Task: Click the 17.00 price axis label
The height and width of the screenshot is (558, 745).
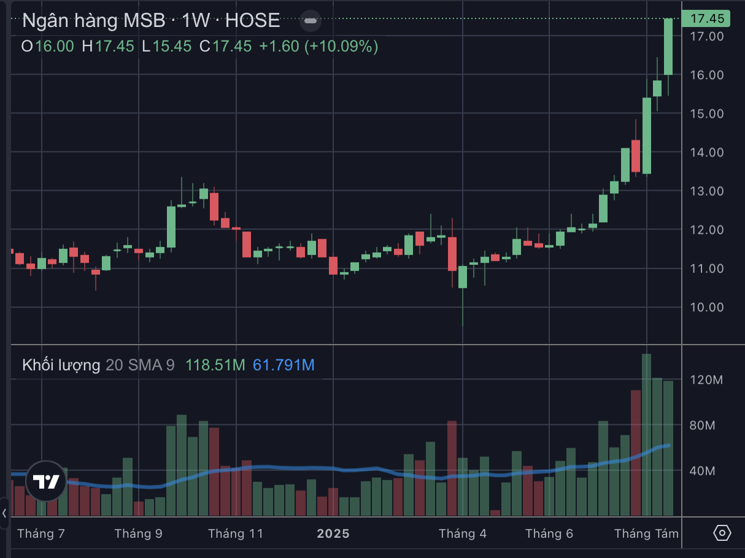Action: pos(707,36)
